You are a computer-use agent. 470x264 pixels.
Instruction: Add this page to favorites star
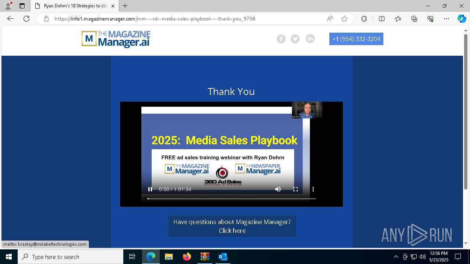click(x=344, y=19)
